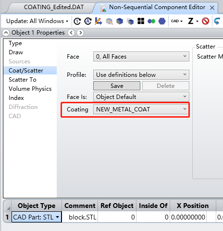This screenshot has height=231, width=223.
Task: Switch to the COATING_Edited.DAT tab
Action: (54, 7)
